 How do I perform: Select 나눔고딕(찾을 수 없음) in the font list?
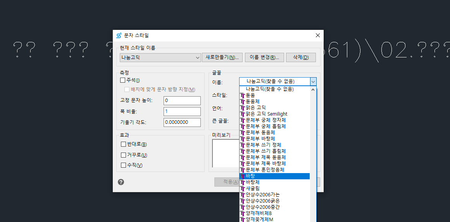tap(275, 89)
